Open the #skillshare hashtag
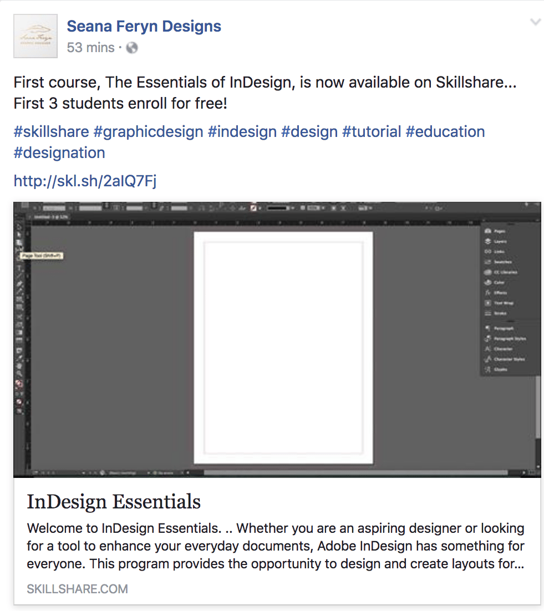544x611 pixels. 52,132
